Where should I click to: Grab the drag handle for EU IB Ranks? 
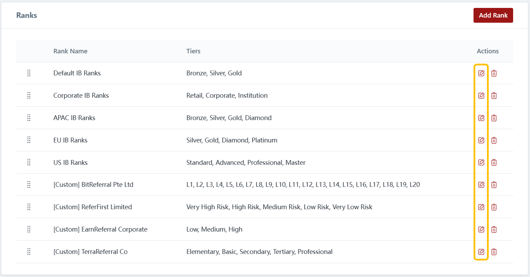pos(29,140)
